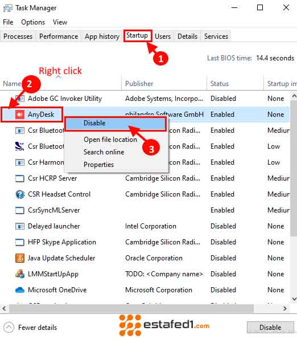Viewport: 297px width, 339px height.
Task: Click the vertical scrollbar thumb
Action: pyautogui.click(x=294, y=169)
